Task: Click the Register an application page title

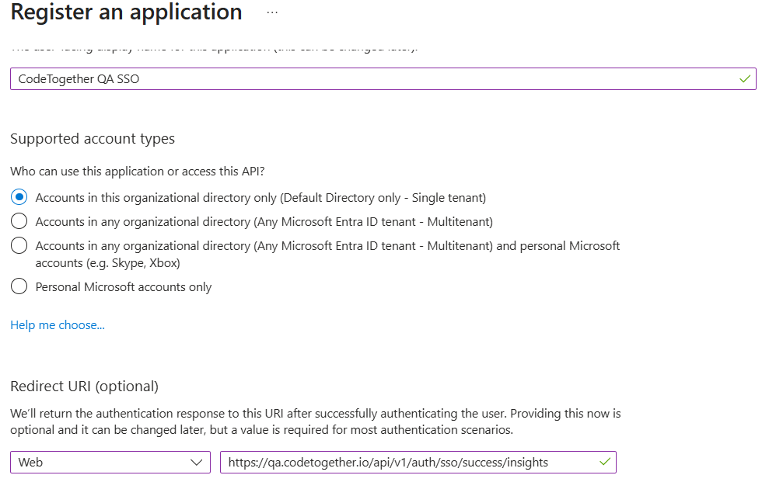Action: click(x=126, y=13)
